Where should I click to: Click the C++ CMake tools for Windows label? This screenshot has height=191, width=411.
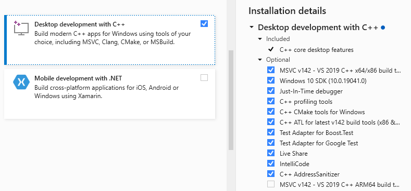[322, 112]
